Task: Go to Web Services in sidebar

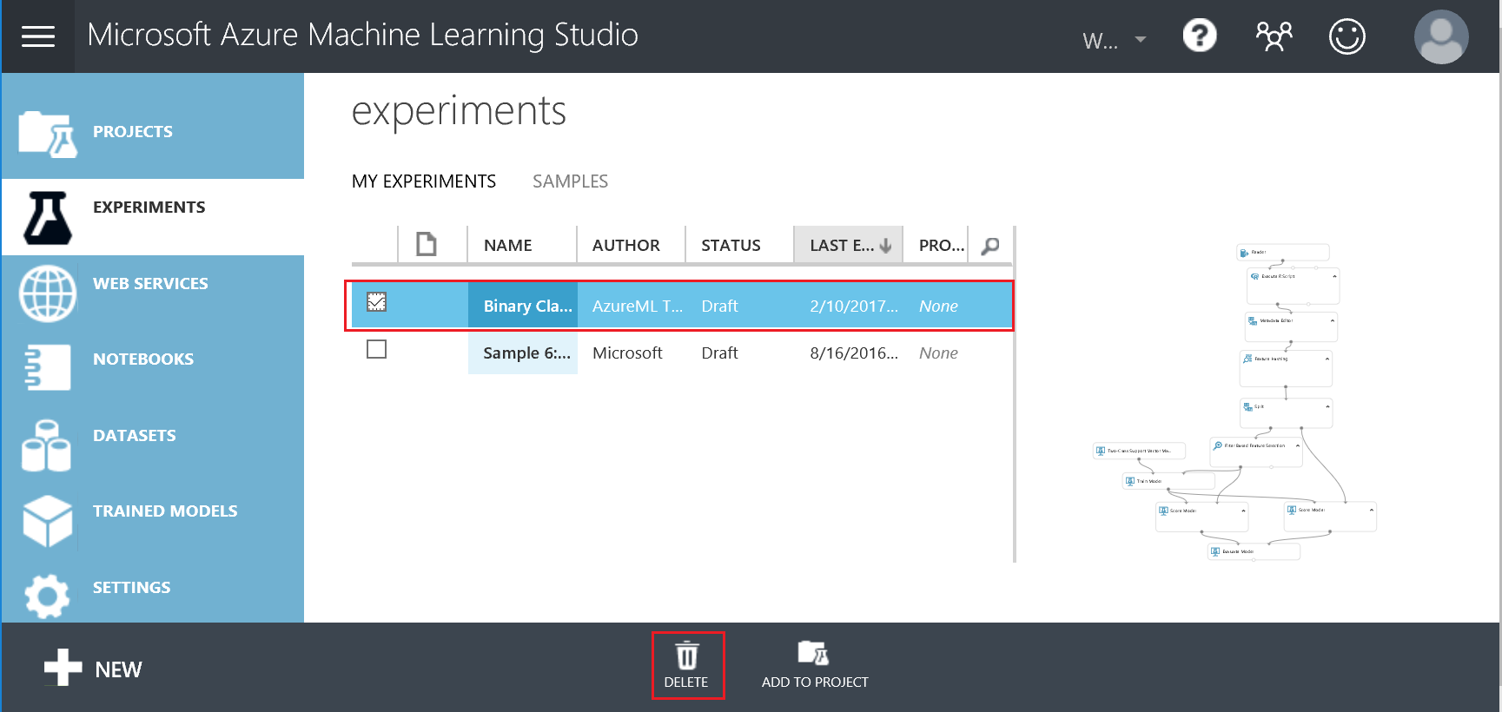Action: click(150, 284)
